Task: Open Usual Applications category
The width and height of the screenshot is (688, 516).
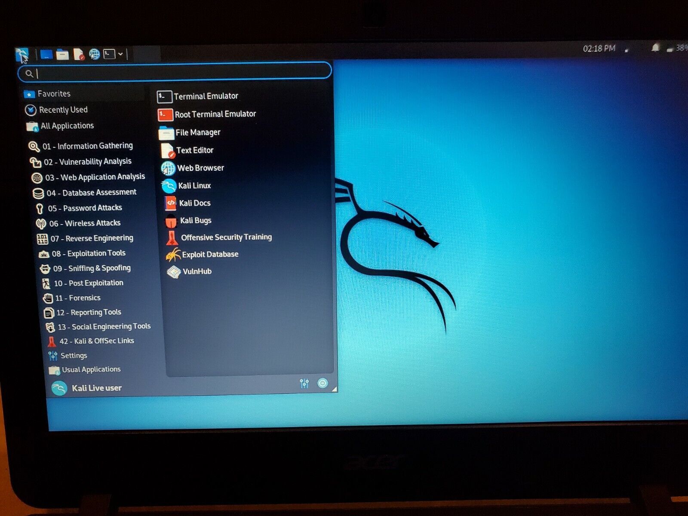Action: tap(85, 370)
